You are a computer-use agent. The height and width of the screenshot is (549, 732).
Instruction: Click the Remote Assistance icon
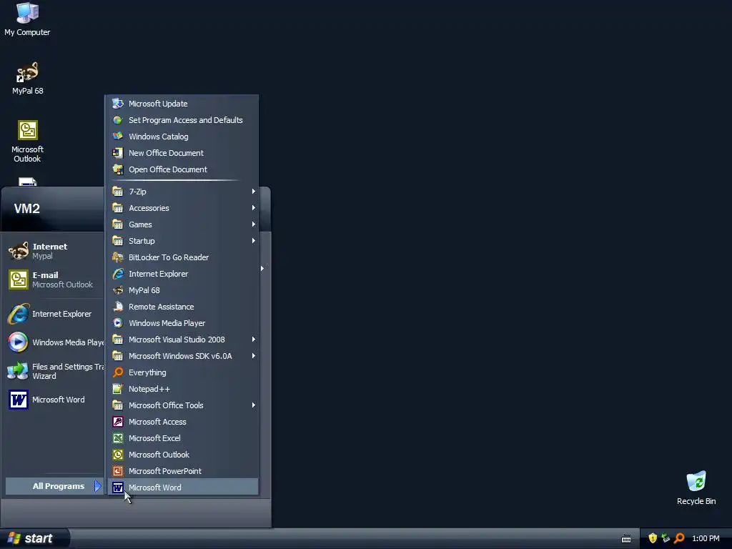(x=118, y=307)
